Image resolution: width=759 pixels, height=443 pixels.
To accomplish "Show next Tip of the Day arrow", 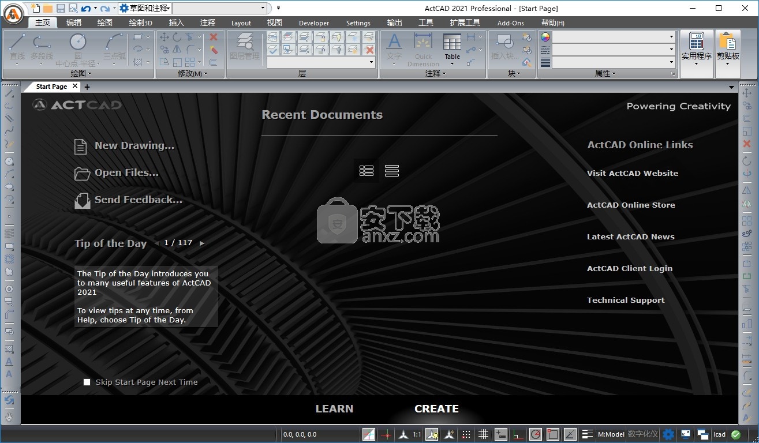I will 202,243.
